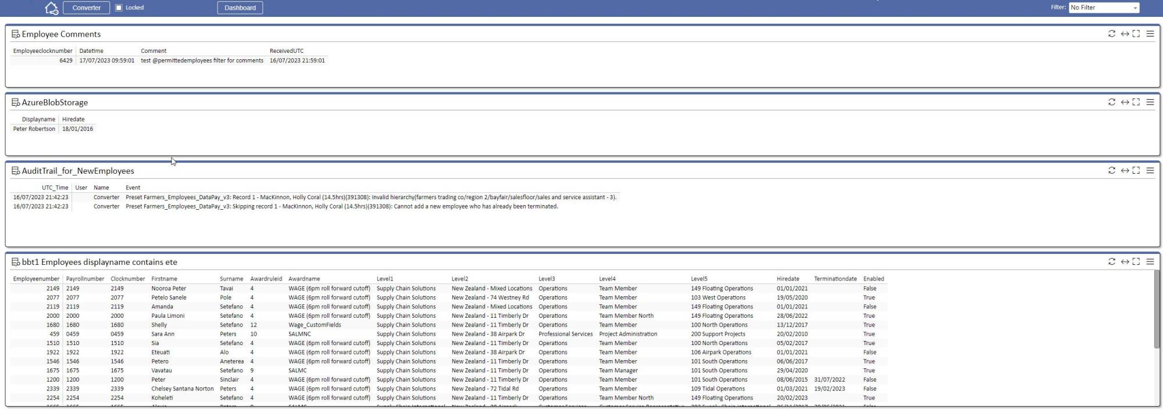Maximize the AuditTrail_for_NewEmployees panel
Viewport: 1163px width, 413px height.
(x=1136, y=170)
